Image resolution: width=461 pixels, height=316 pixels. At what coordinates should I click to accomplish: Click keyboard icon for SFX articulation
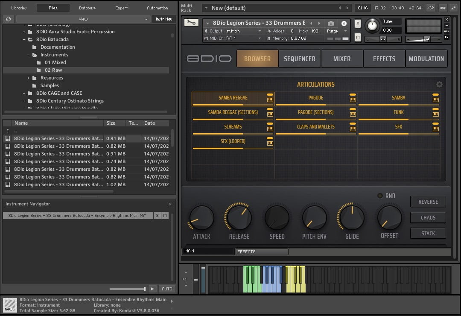click(436, 129)
